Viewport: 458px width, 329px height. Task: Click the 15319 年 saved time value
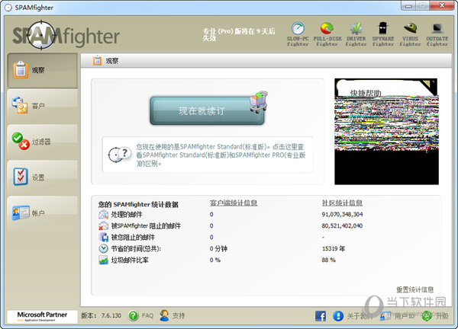[334, 248]
